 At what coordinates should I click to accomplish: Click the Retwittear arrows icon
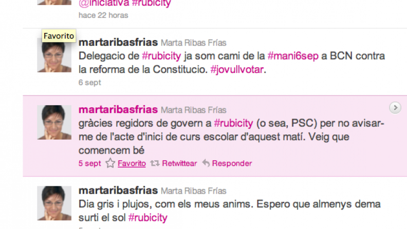[155, 163]
